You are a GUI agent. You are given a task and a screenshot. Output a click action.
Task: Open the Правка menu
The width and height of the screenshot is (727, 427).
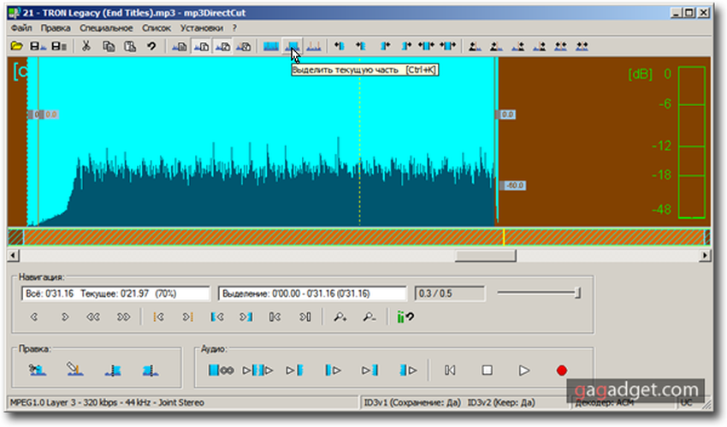pyautogui.click(x=56, y=27)
